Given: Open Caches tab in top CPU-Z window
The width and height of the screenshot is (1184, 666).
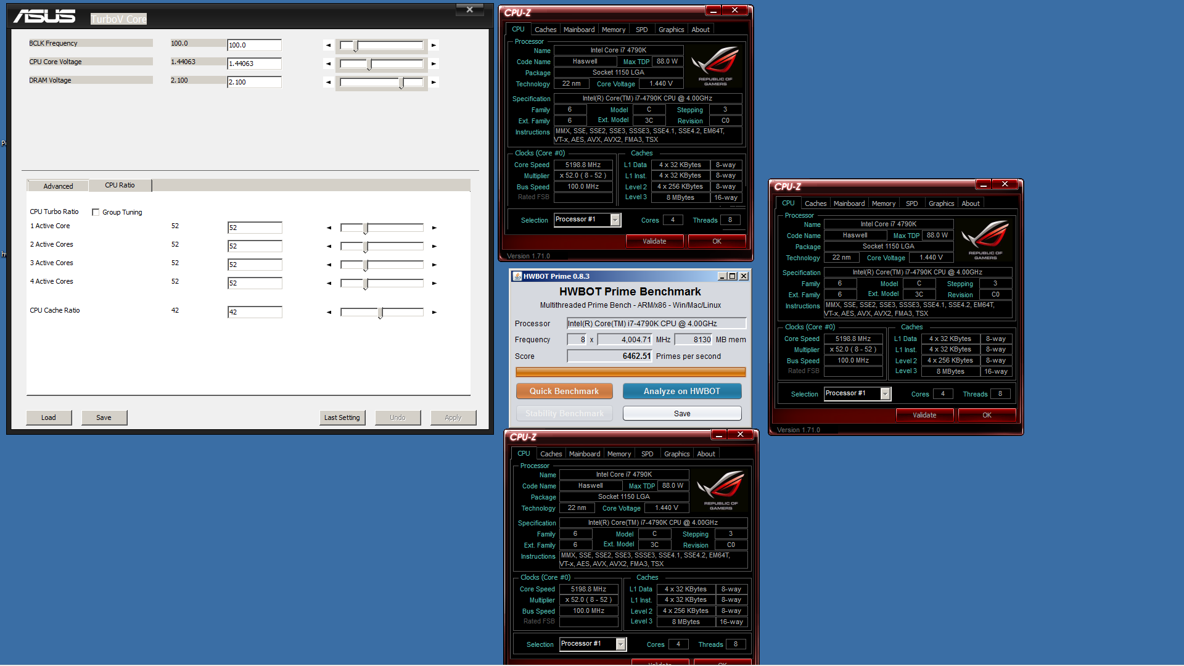Looking at the screenshot, I should click(545, 30).
